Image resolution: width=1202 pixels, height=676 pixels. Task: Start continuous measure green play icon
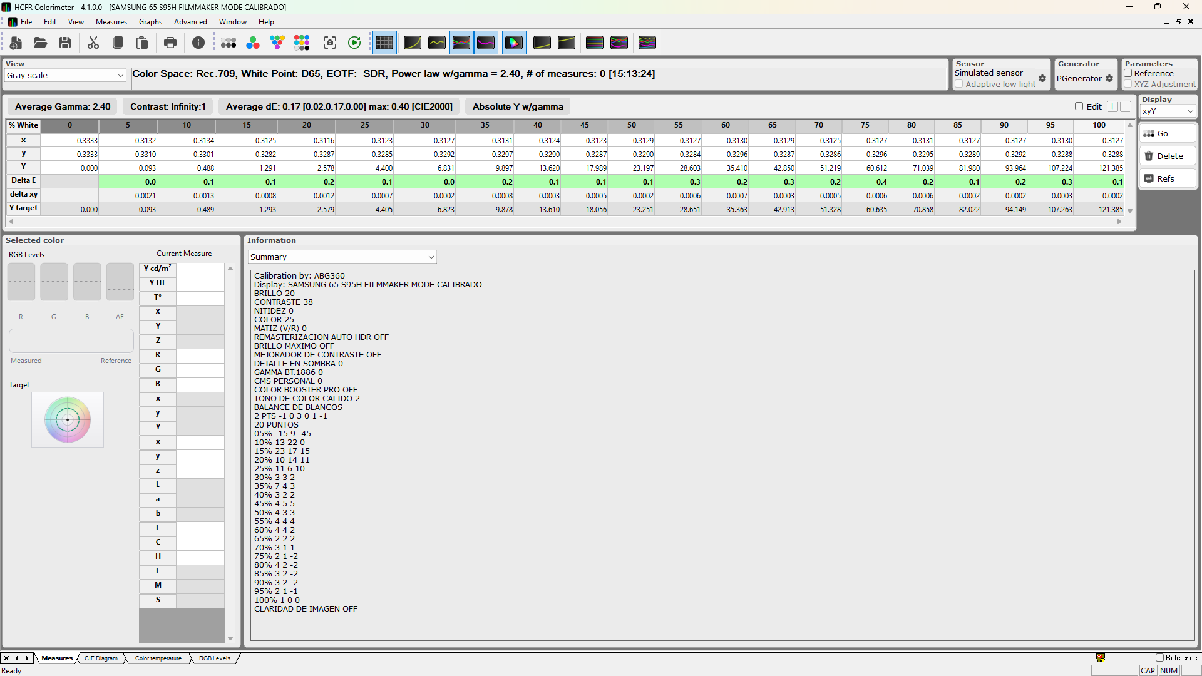tap(354, 43)
